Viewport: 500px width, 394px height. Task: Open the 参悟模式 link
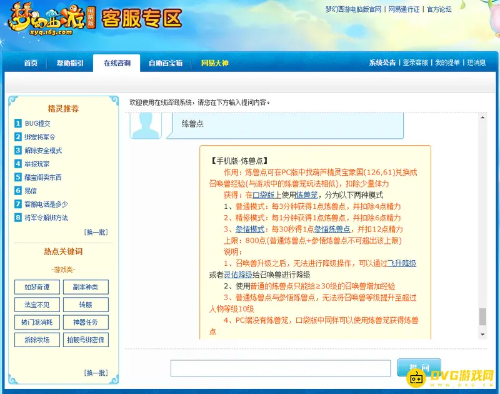pyautogui.click(x=250, y=229)
